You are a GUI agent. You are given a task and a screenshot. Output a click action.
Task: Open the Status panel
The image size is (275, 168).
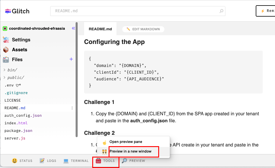tap(22, 161)
